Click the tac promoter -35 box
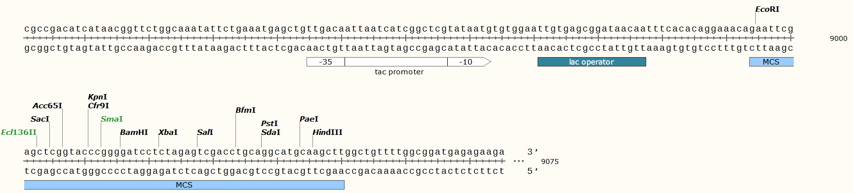853x193 pixels. 326,62
